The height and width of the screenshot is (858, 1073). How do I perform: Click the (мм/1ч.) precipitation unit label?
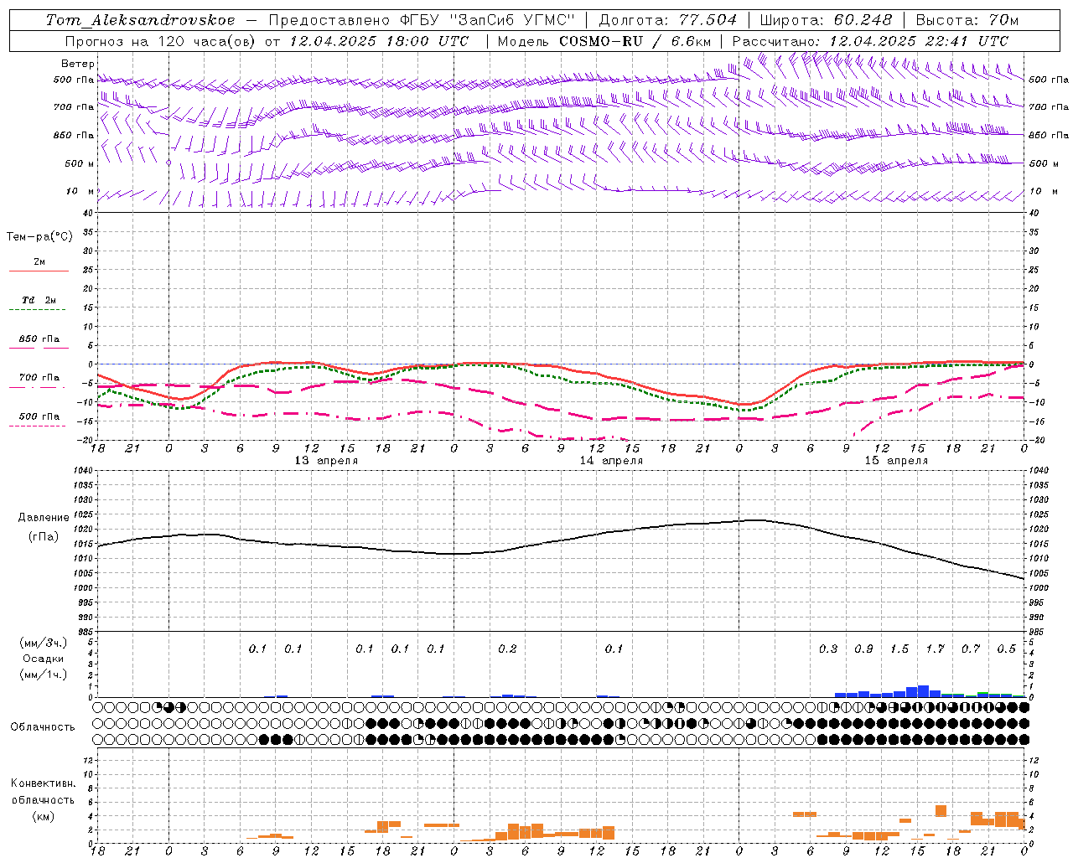click(x=43, y=675)
